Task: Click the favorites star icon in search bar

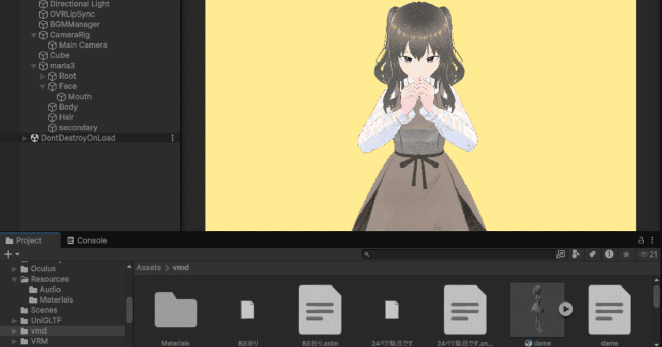Action: (x=626, y=254)
